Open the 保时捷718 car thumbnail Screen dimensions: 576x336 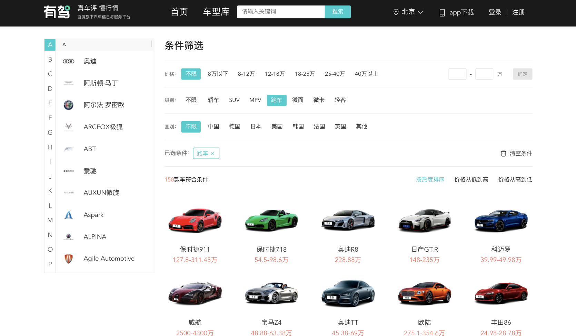[271, 220]
